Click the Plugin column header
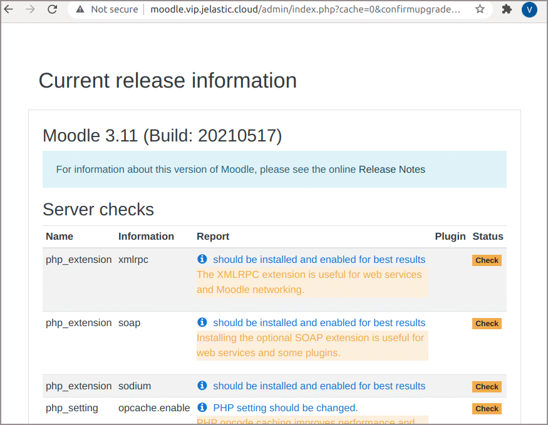This screenshot has width=548, height=425. [x=450, y=237]
